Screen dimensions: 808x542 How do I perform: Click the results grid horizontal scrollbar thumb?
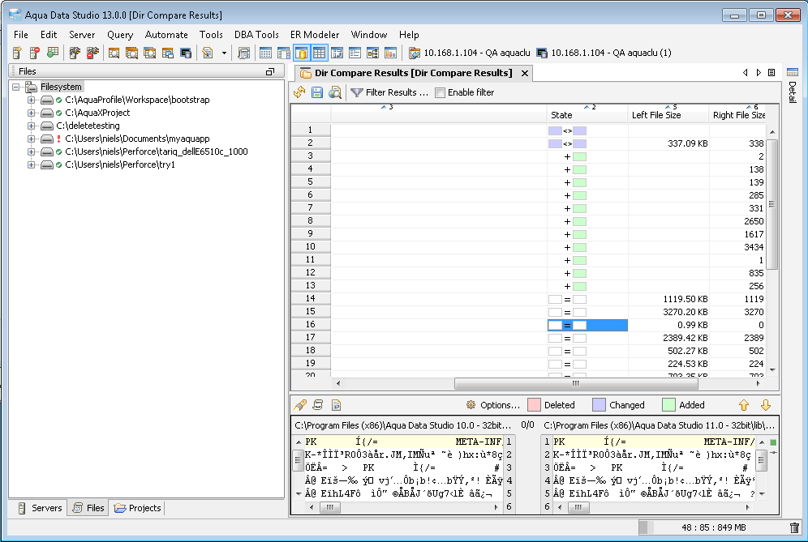pos(576,383)
